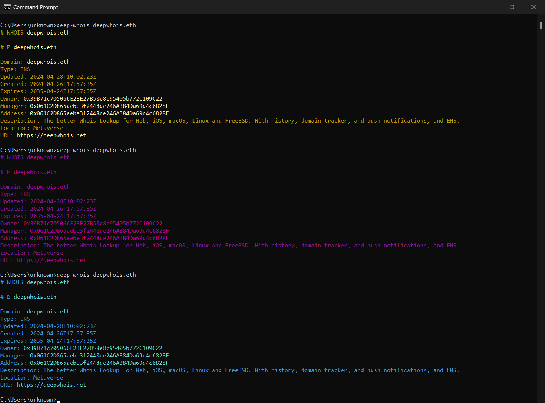
Task: Select the Domain: deepwhois.eth yellow text
Action: click(x=35, y=62)
